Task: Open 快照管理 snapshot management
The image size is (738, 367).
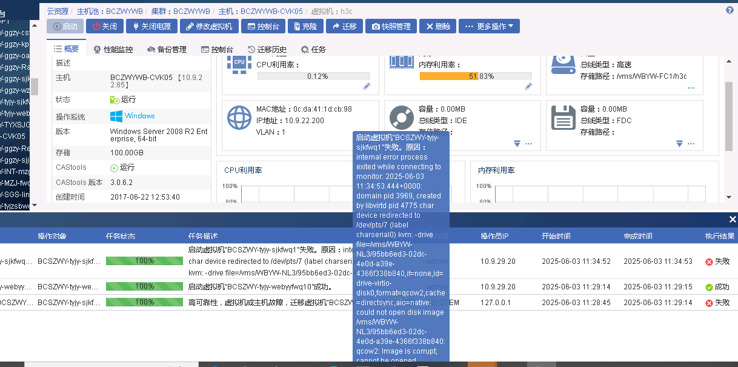Action: click(x=391, y=26)
